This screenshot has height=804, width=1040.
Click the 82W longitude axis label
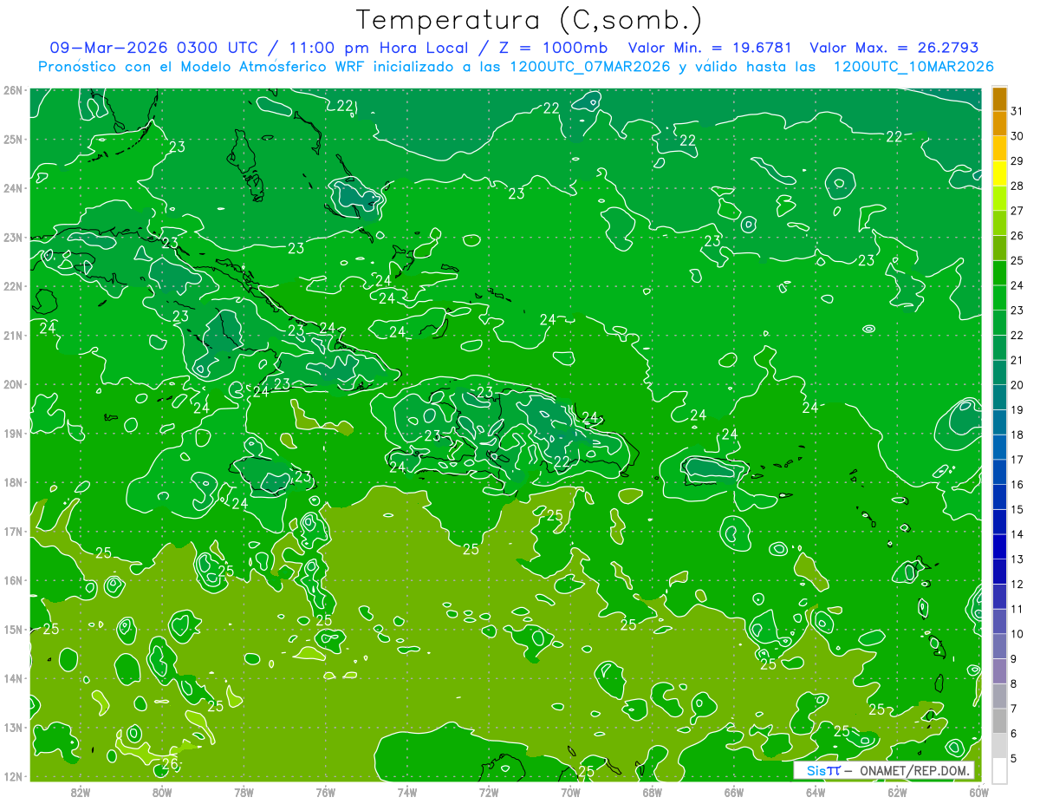tap(80, 792)
